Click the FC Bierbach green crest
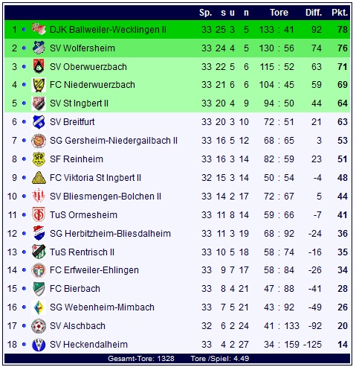This screenshot has height=367, width=356. coord(39,289)
